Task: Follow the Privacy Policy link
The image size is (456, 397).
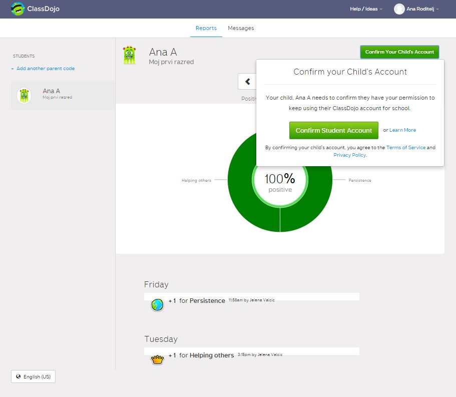Action: pos(349,155)
